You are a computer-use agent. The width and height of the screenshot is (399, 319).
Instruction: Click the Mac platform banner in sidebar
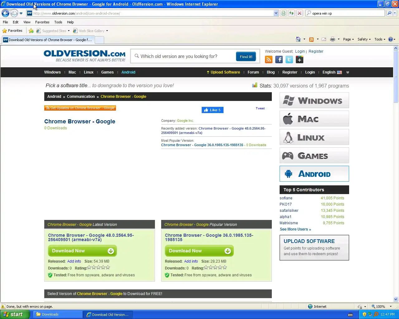pos(314,119)
